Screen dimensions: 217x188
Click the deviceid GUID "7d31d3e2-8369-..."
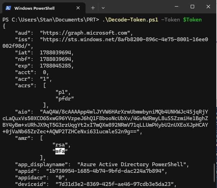coord(115,184)
